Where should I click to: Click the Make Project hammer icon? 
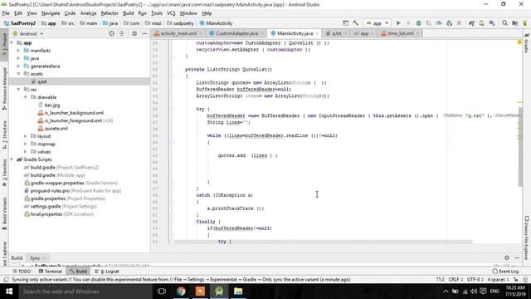(x=355, y=23)
